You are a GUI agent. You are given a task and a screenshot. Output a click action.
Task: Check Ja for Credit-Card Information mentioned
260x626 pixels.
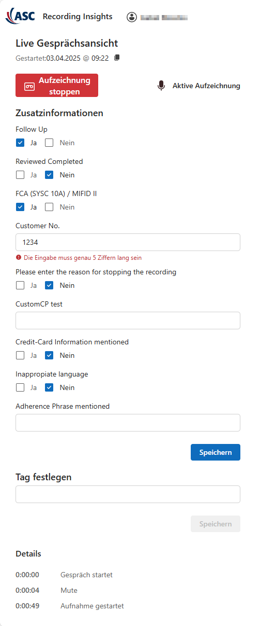pyautogui.click(x=20, y=355)
